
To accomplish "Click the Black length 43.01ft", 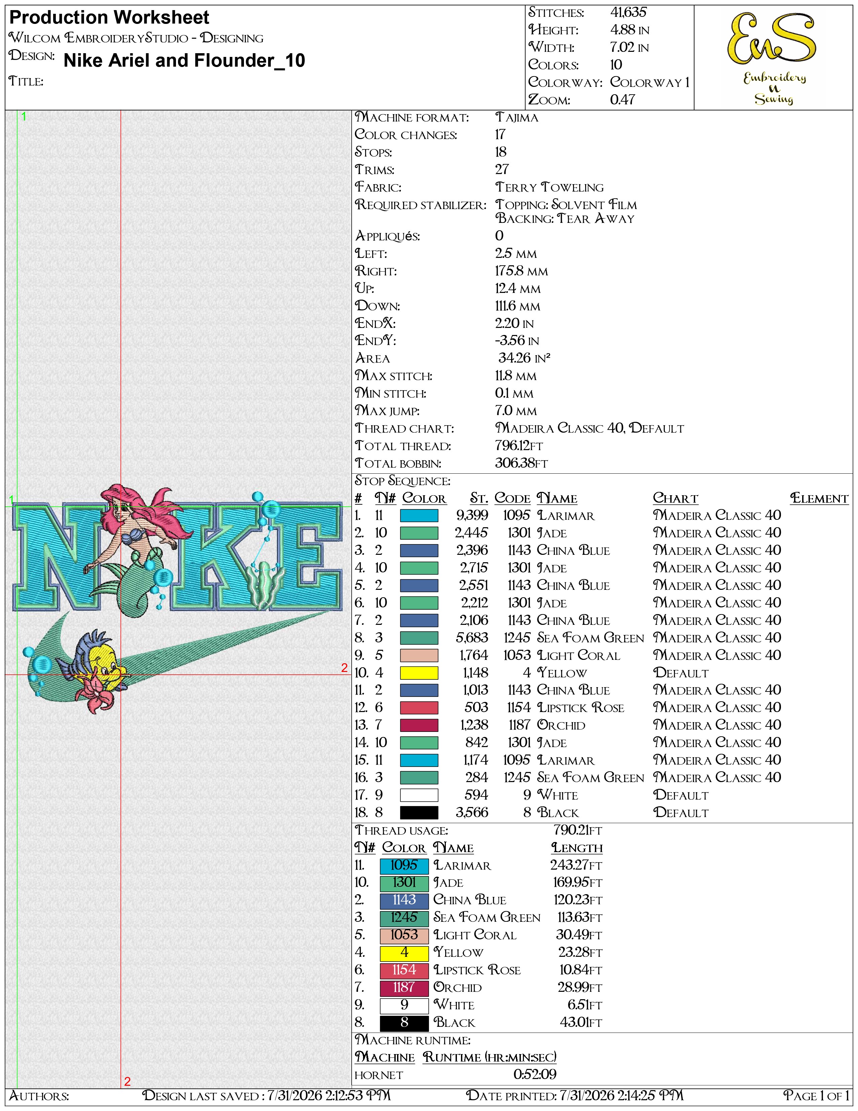I will click(x=581, y=1022).
